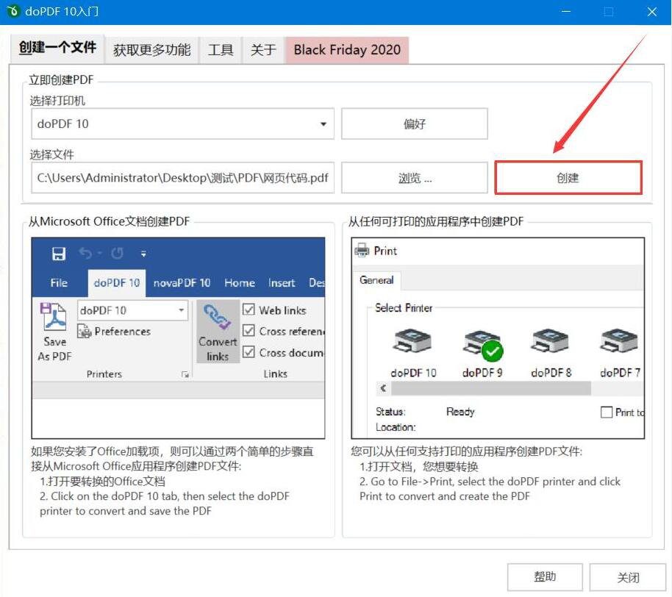Click the 帮助 help button
672x597 pixels.
(545, 577)
